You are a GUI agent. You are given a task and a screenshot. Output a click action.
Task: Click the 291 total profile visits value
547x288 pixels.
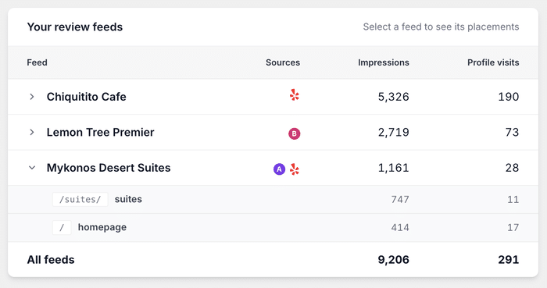[509, 260]
